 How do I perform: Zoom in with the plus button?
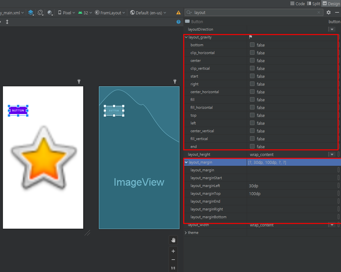[x=173, y=251]
